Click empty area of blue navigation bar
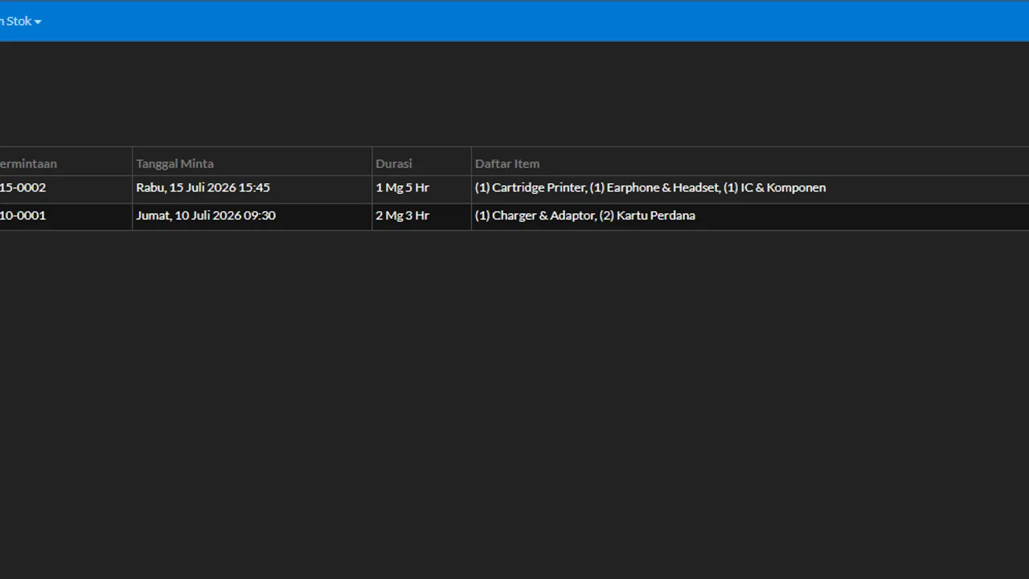The width and height of the screenshot is (1029, 579). tap(531, 21)
